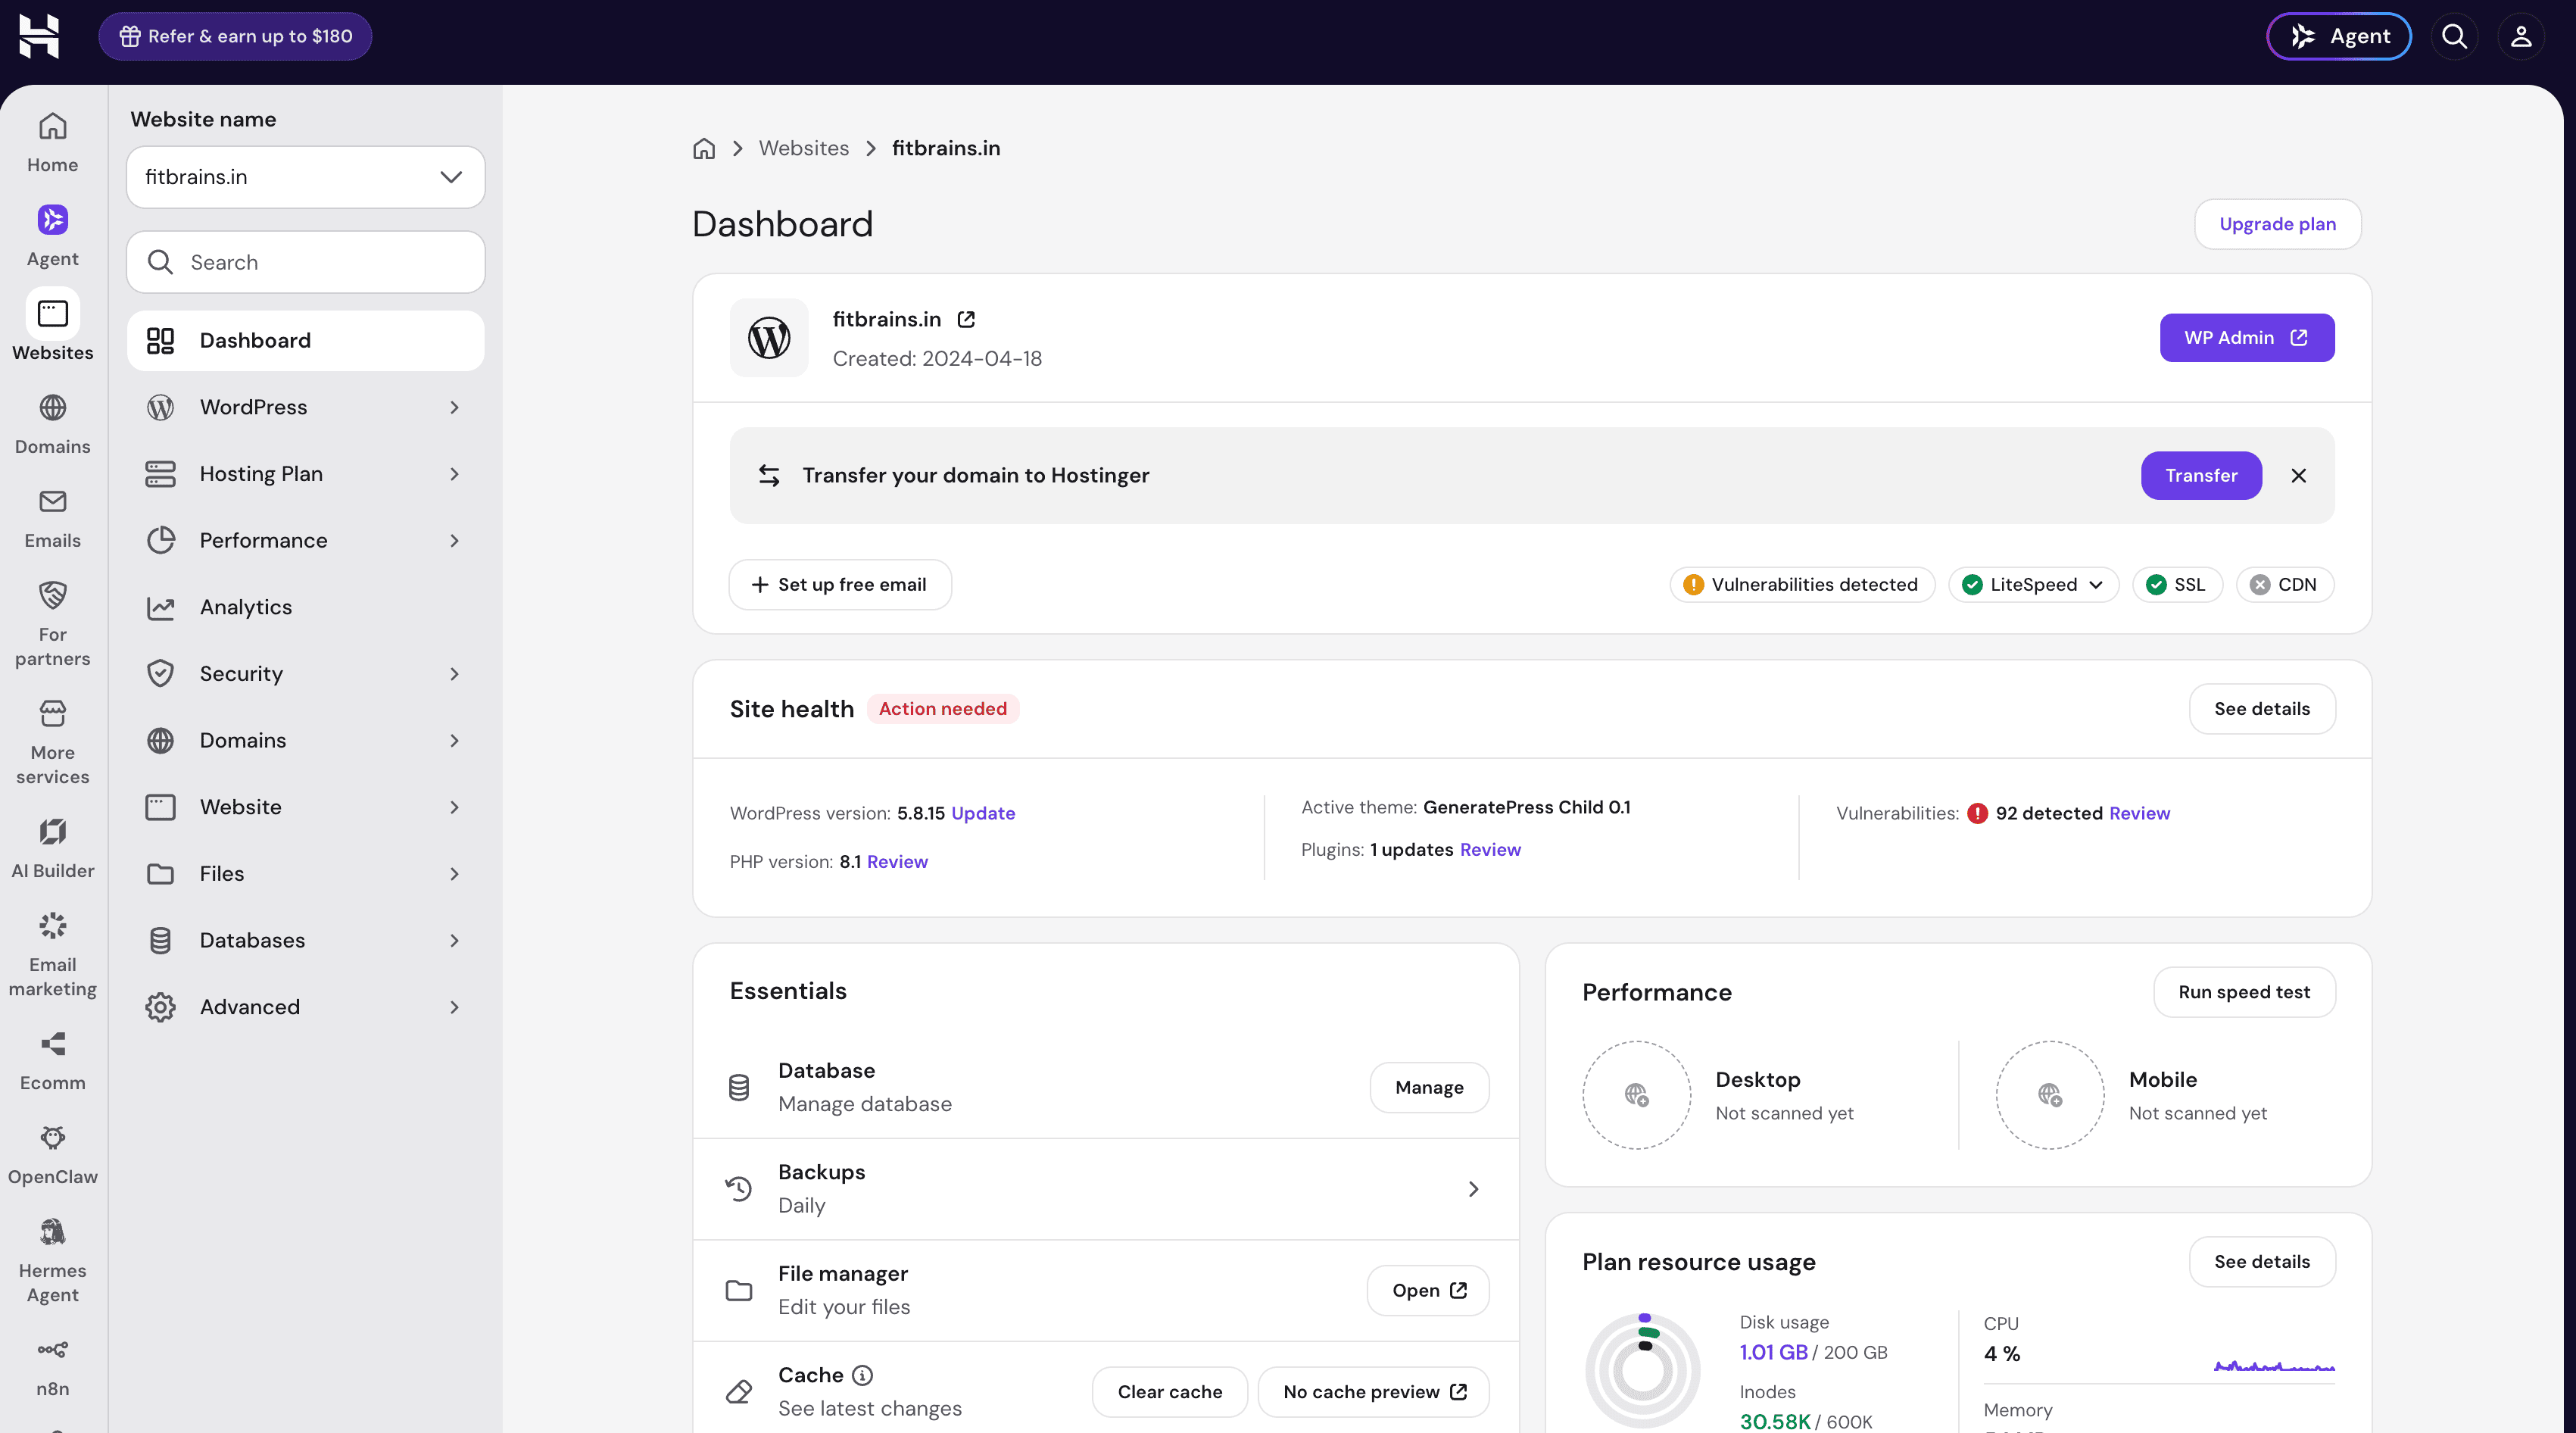2576x1433 pixels.
Task: Open the OpenClaw sidebar icon
Action: click(x=52, y=1138)
